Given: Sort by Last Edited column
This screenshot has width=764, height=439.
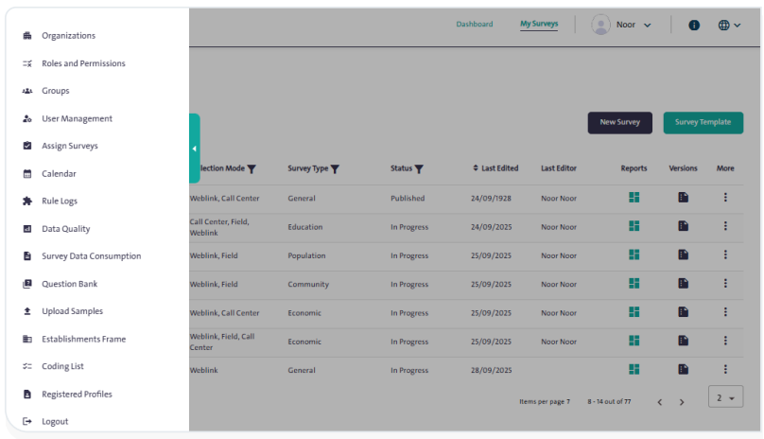Looking at the screenshot, I should (495, 168).
